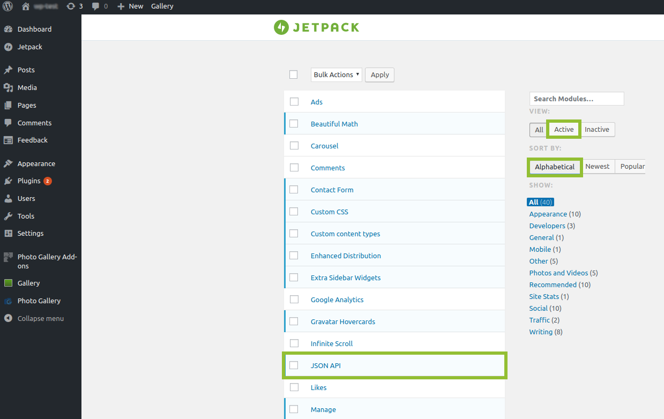Filter by Recommended (10) category
Image resolution: width=664 pixels, height=419 pixels.
point(560,285)
